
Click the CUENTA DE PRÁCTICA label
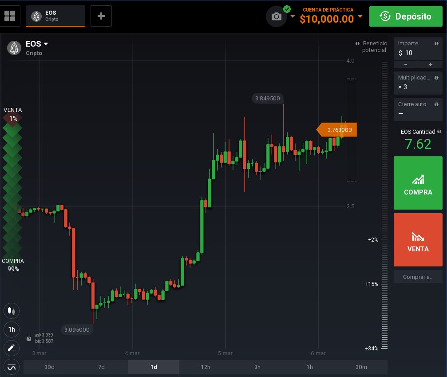tap(328, 10)
